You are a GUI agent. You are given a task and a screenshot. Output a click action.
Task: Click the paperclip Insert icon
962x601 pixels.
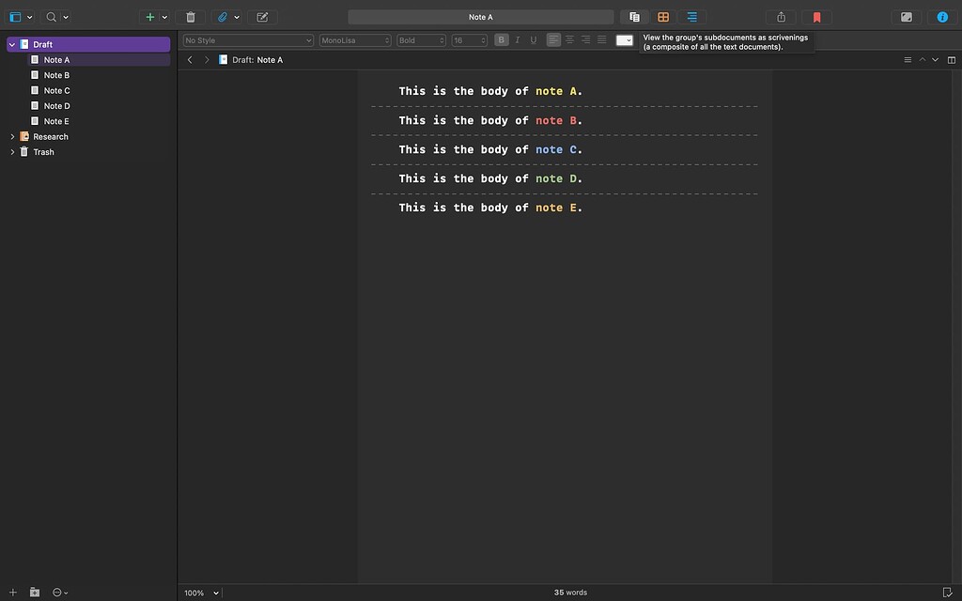(222, 17)
